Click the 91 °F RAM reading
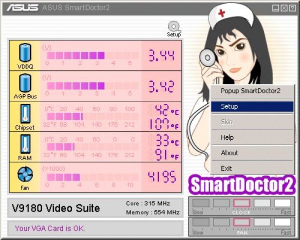This screenshot has height=240, width=300. click(167, 155)
